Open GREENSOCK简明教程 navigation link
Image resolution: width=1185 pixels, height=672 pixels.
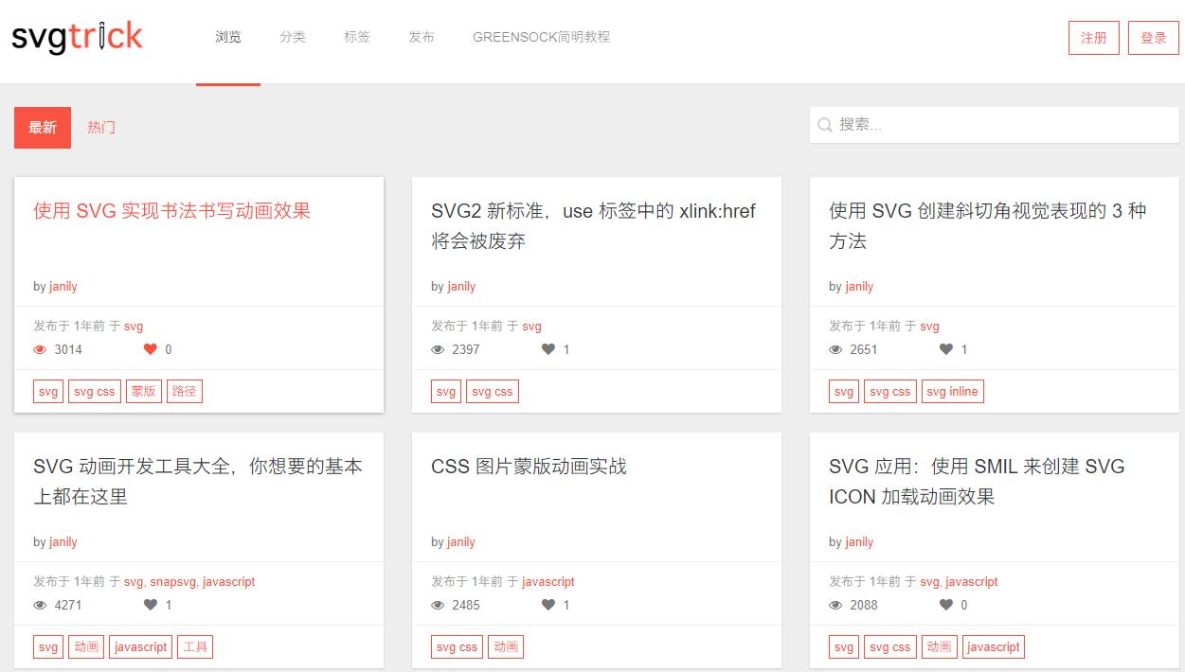click(542, 38)
